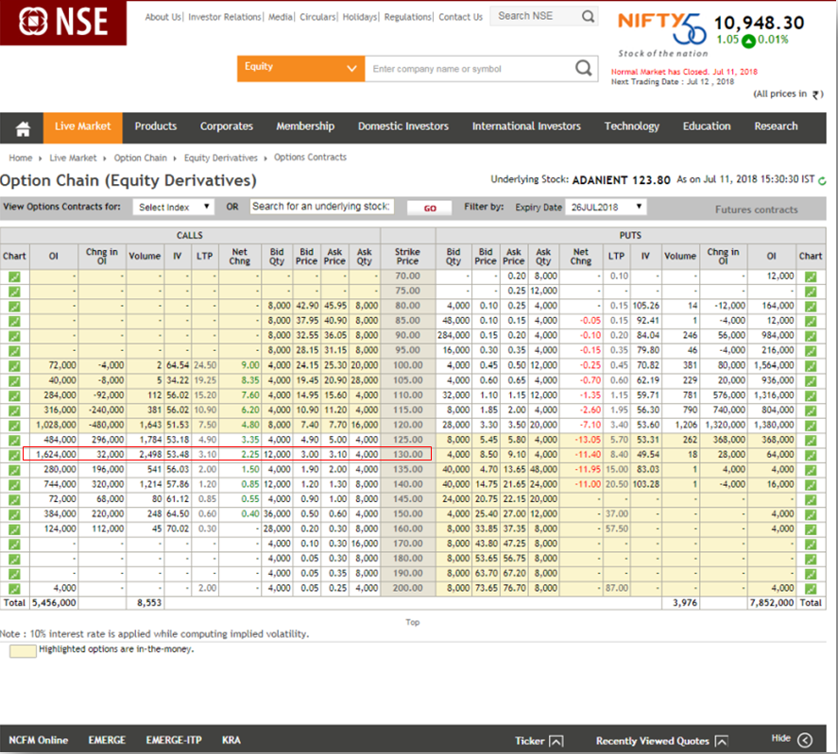Open the International Investors menu
This screenshot has height=754, width=838.
(526, 126)
